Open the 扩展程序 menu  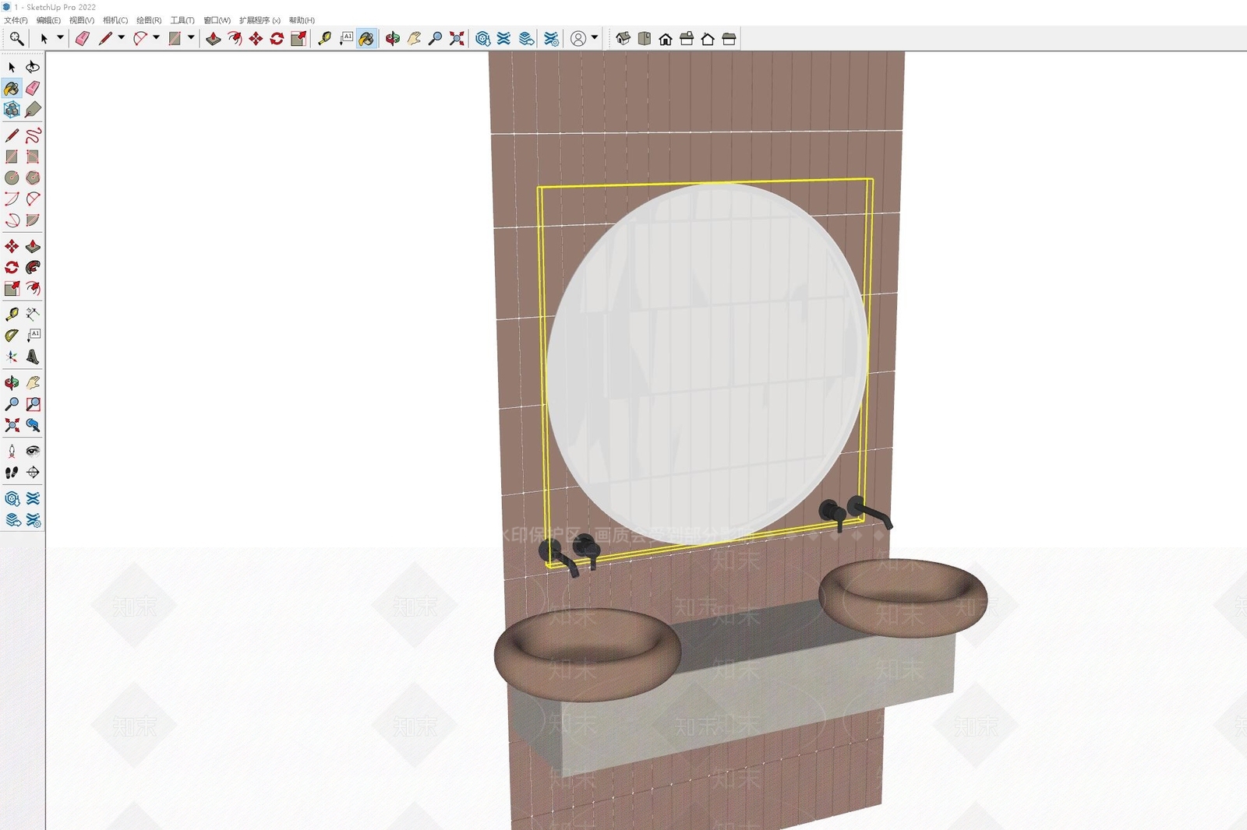point(260,20)
